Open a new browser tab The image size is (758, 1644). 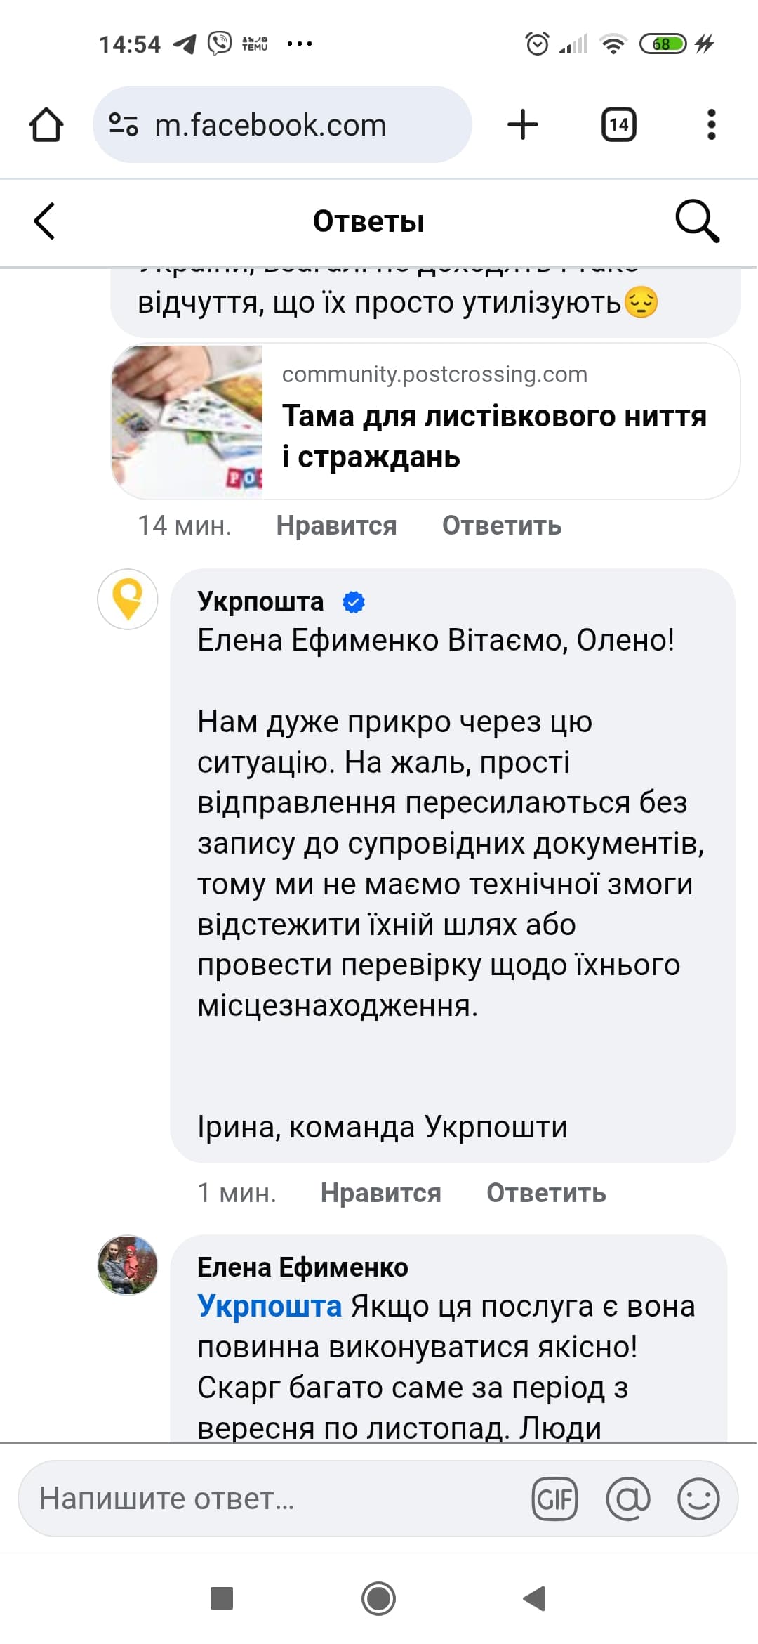522,125
